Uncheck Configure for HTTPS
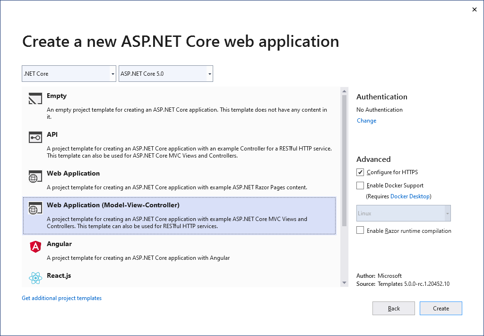The image size is (484, 336). point(360,172)
